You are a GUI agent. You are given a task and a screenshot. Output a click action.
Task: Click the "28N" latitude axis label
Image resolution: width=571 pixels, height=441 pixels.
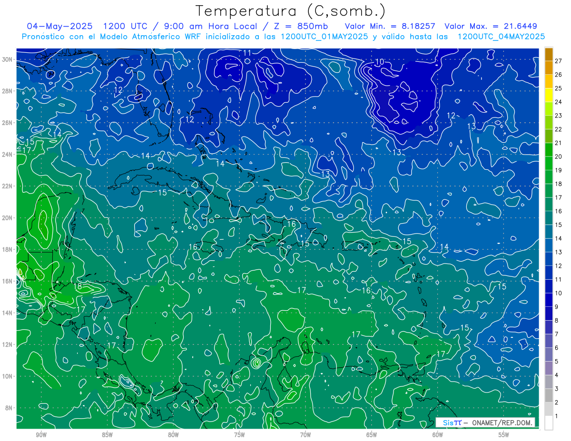tap(7, 91)
